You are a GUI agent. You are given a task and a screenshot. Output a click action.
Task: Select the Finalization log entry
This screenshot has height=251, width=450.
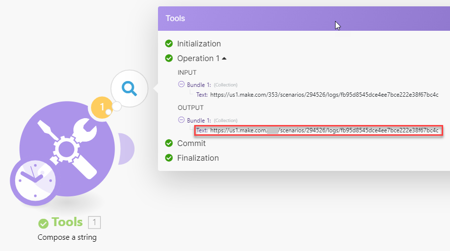pyautogui.click(x=198, y=158)
